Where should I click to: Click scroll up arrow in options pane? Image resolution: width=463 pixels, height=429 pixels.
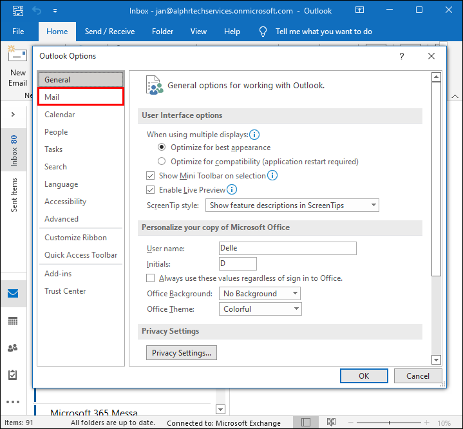pos(436,77)
